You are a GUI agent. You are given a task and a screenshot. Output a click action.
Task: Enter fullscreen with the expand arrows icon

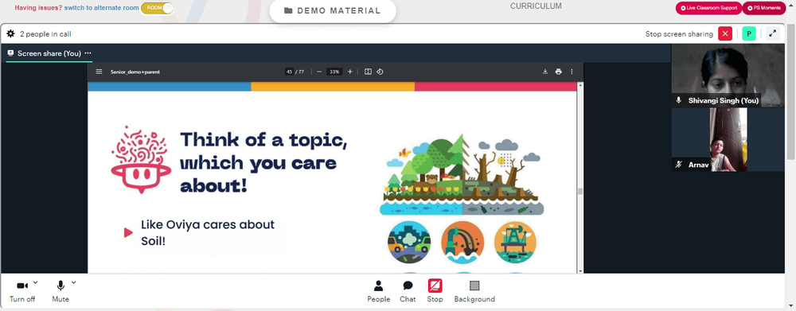pyautogui.click(x=773, y=34)
